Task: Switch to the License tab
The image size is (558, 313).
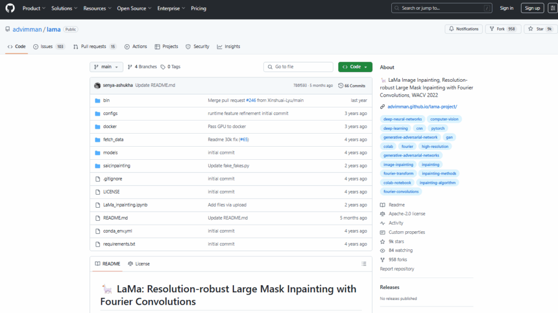Action: [139, 264]
